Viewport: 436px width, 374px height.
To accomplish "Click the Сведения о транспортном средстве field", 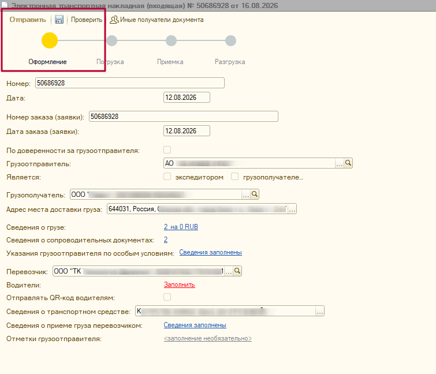I will (x=225, y=311).
